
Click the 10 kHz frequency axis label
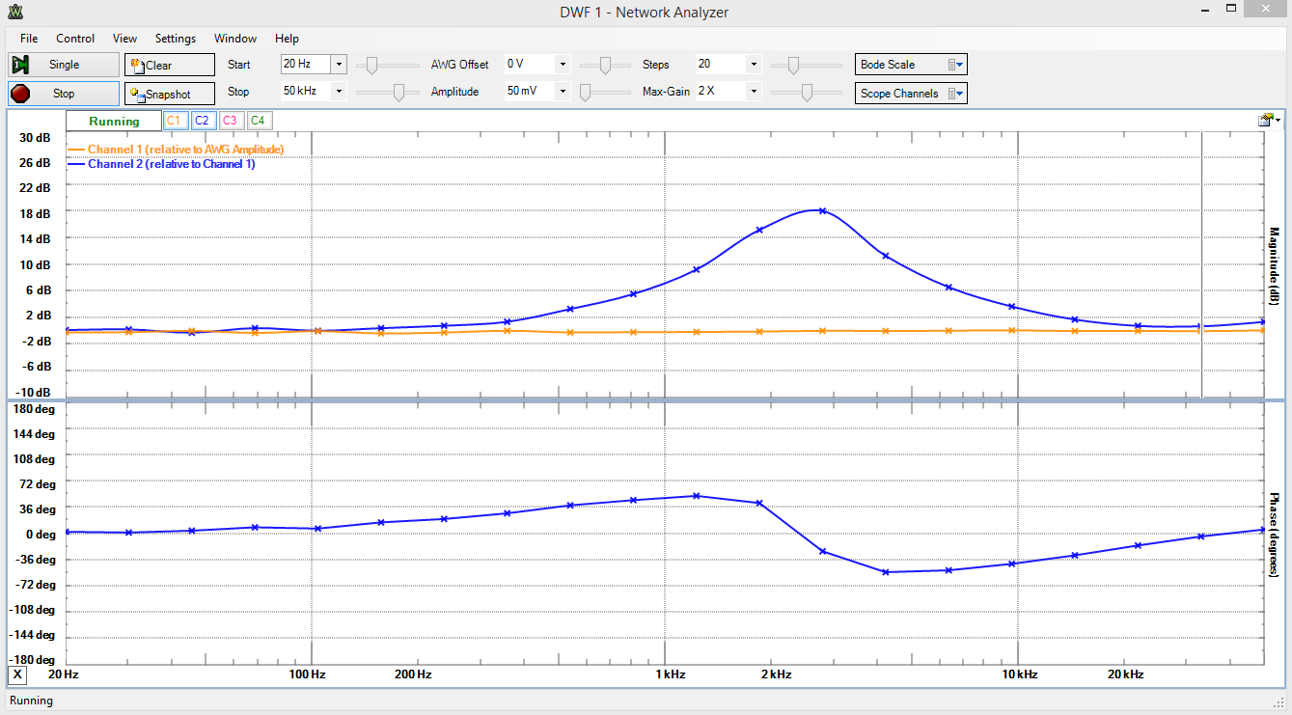pyautogui.click(x=1020, y=674)
